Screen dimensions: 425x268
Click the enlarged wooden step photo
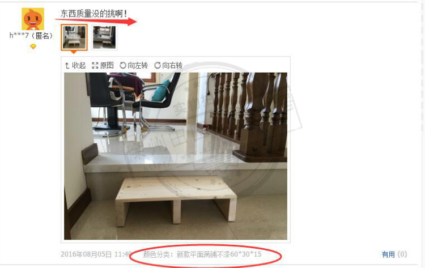pos(176,156)
